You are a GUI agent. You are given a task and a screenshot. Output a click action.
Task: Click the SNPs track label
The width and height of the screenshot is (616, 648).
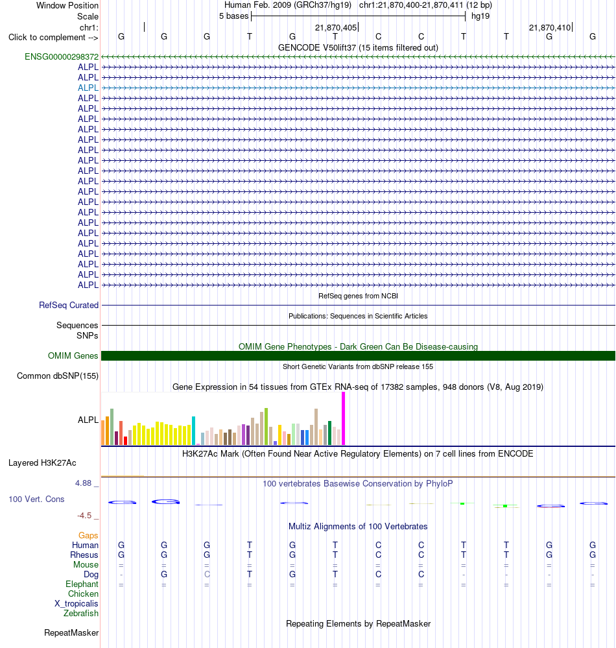pos(87,335)
